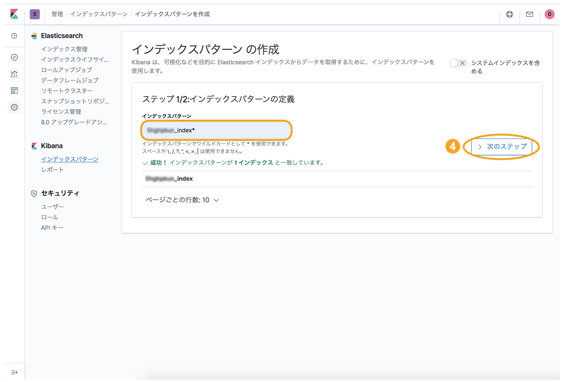
Task: Click the Elasticsearch section logo
Action: point(34,36)
